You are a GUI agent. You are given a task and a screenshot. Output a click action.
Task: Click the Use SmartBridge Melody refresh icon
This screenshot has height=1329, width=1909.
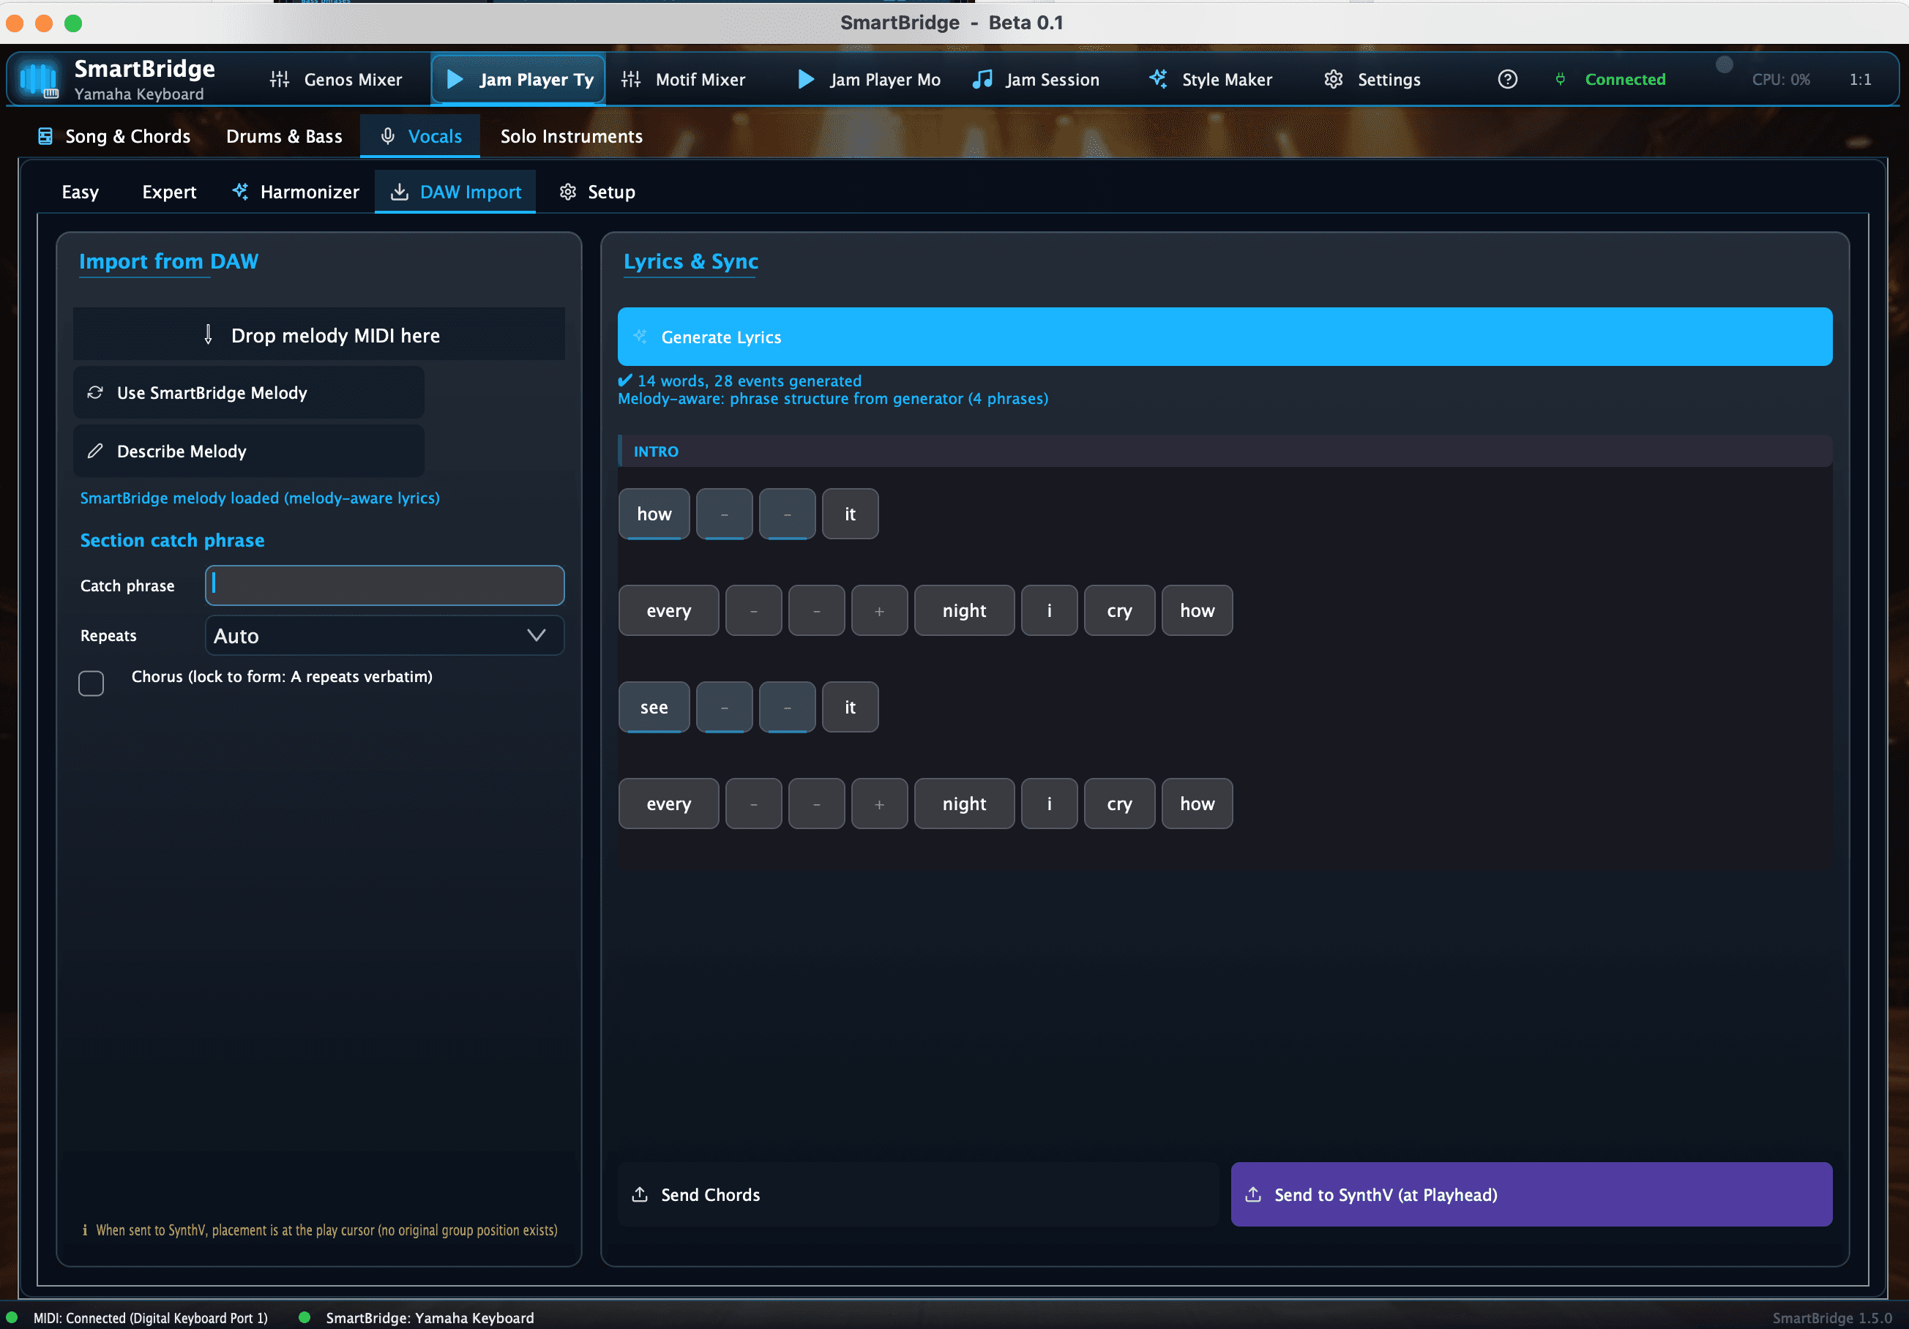(96, 392)
